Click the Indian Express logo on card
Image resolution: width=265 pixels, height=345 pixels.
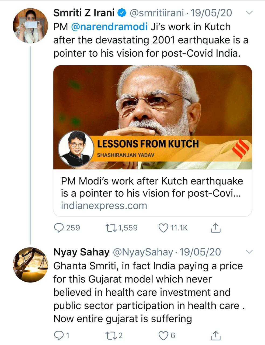click(x=240, y=148)
